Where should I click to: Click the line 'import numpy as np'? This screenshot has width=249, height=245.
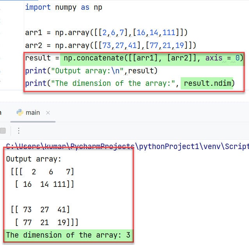click(x=64, y=7)
